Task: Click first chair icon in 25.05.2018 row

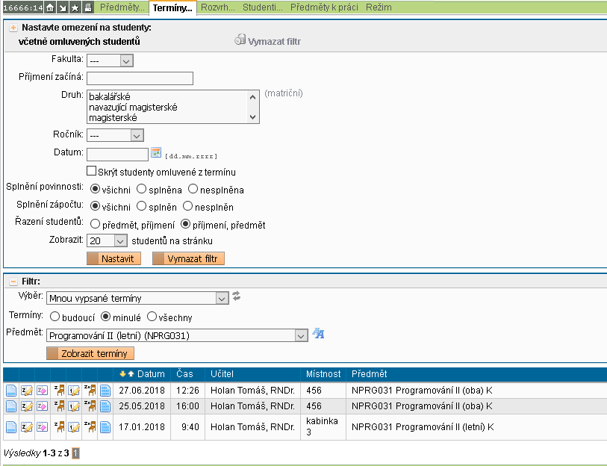Action: (59, 406)
